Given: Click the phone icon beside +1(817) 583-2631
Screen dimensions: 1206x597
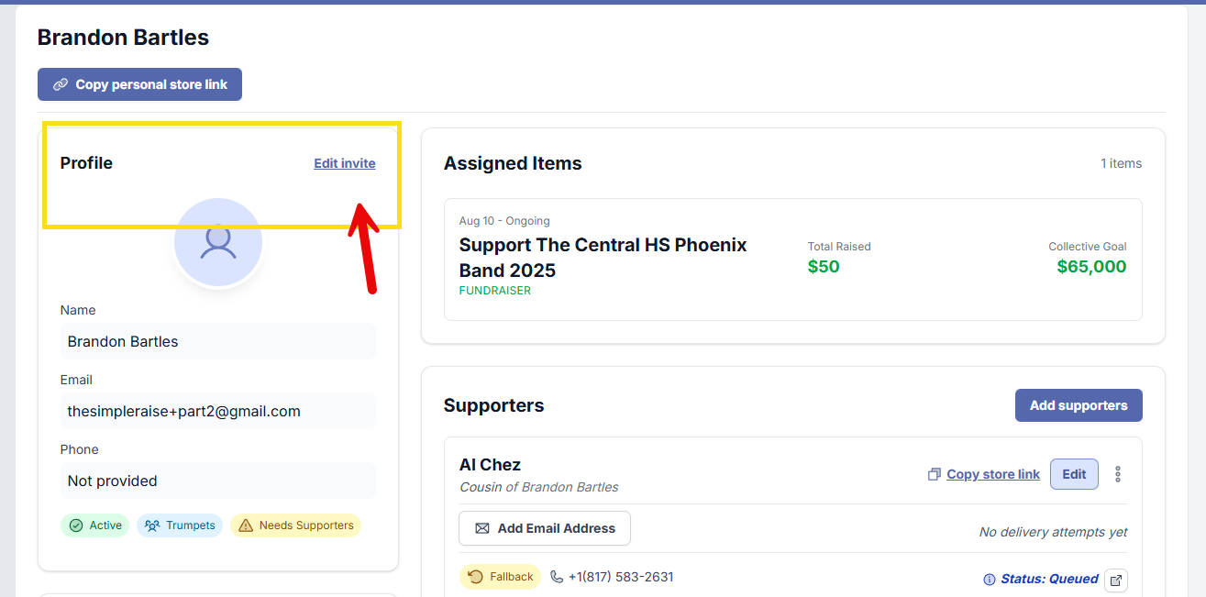Looking at the screenshot, I should 557,577.
